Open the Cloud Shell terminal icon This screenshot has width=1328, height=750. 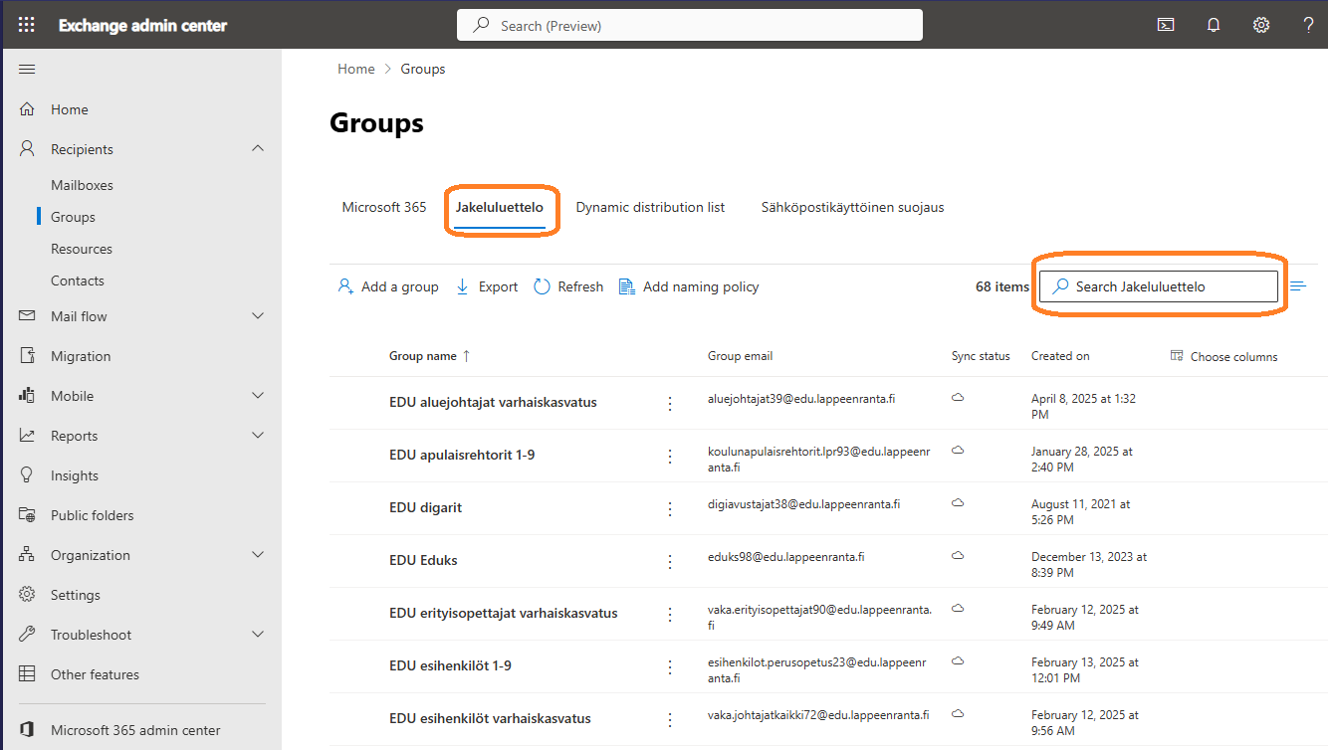tap(1165, 25)
